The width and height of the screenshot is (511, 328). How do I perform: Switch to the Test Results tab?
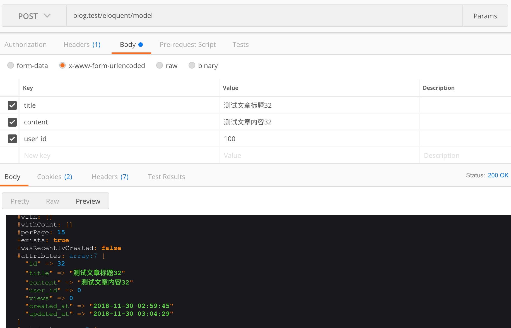[x=167, y=177]
